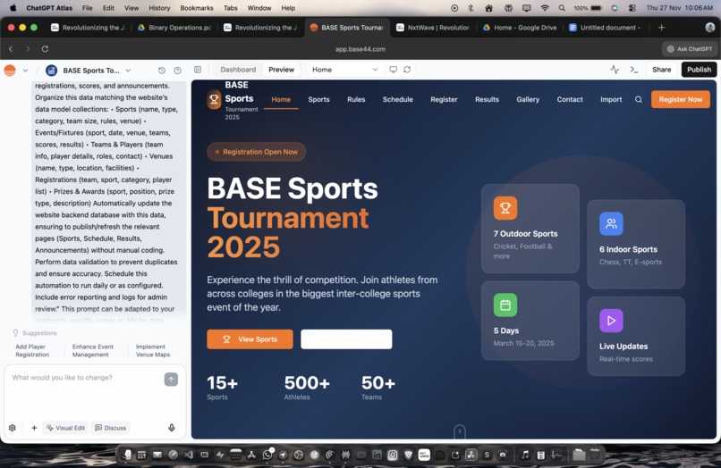Screen dimensions: 721x468
Task: Click the profile avatar in the tab bar
Action: click(x=710, y=28)
